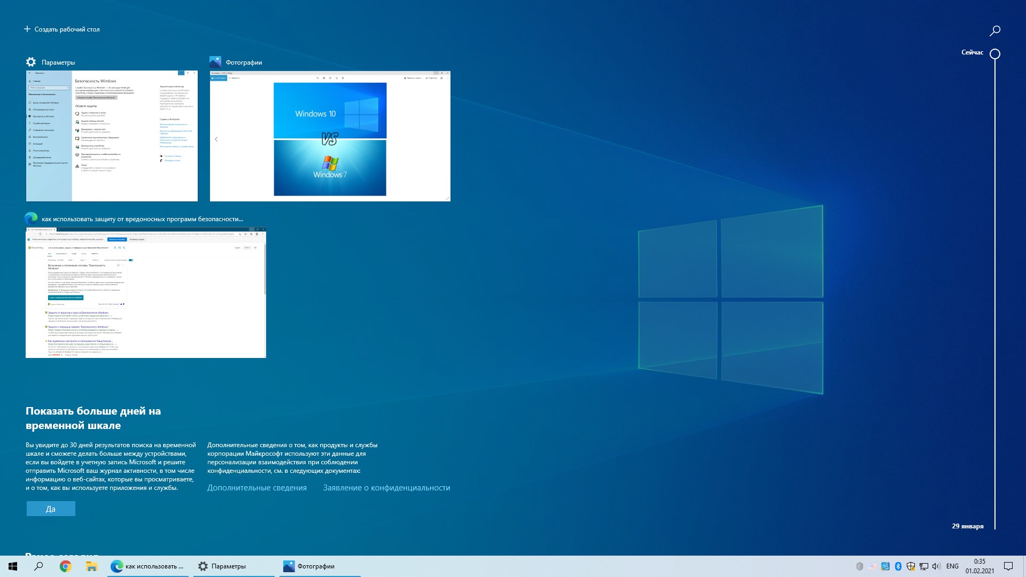Open the volume speaker icon
The width and height of the screenshot is (1026, 577).
[936, 566]
